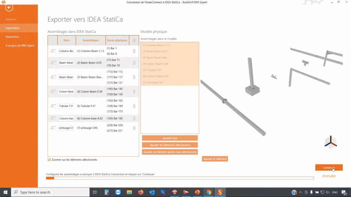This screenshot has width=351, height=197.
Task: Select (4) Colum-Beam E.04 in model list
Action: 170,64
